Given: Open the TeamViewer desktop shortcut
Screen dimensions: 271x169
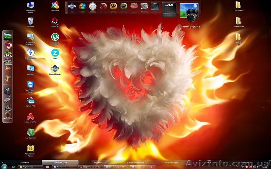Looking at the screenshot, I should 30,84.
